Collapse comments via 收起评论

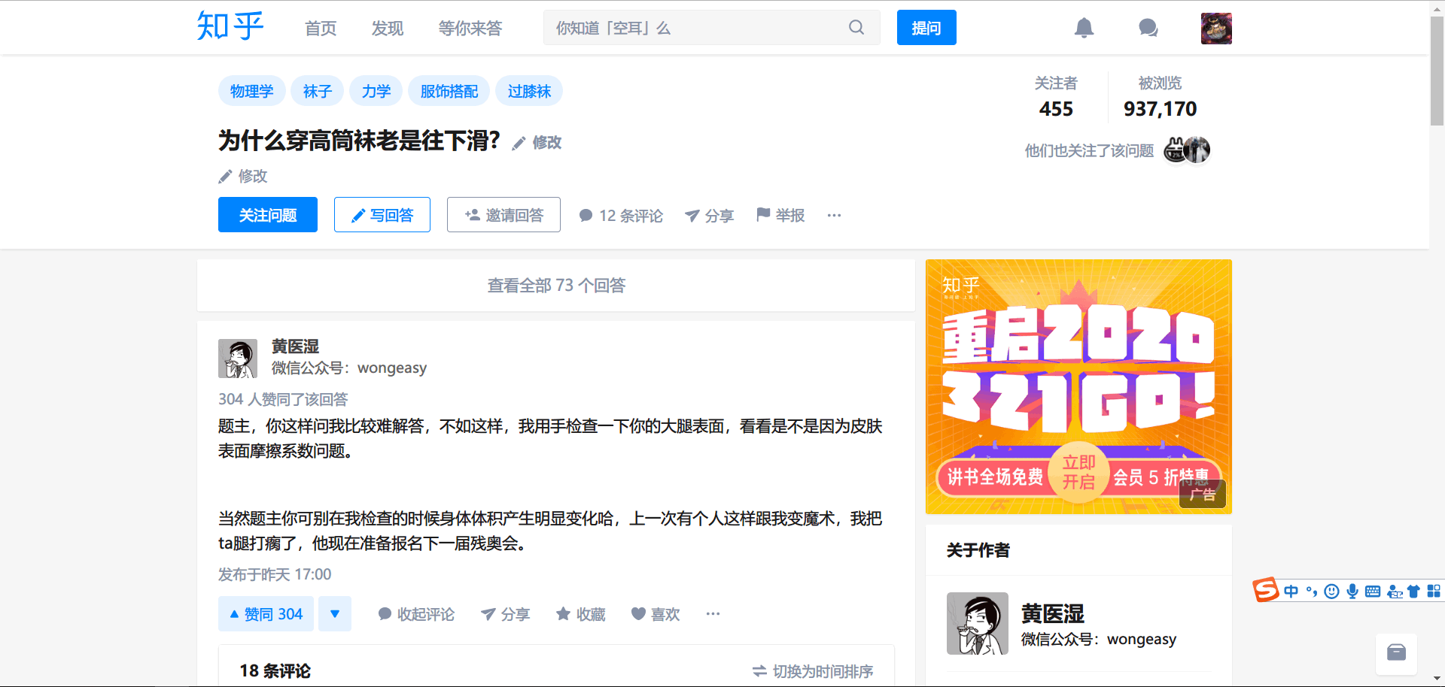click(416, 614)
